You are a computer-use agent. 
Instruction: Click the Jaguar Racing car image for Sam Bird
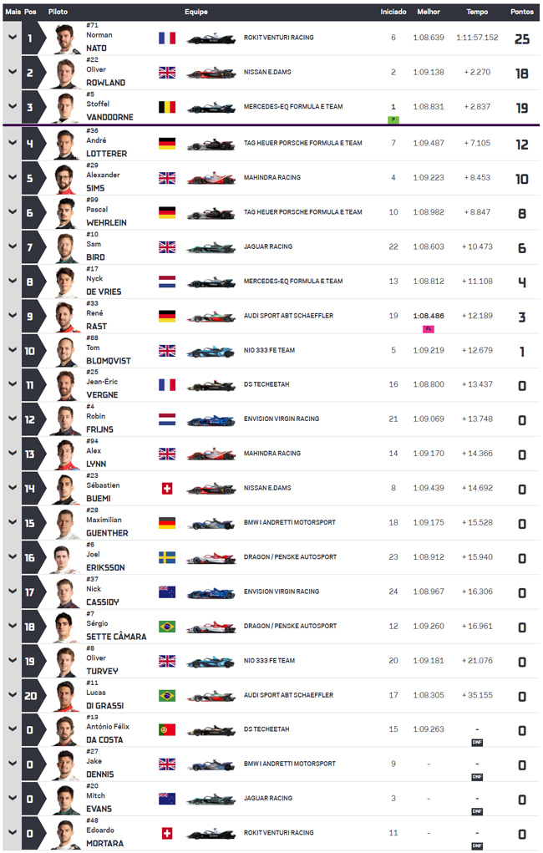click(211, 247)
